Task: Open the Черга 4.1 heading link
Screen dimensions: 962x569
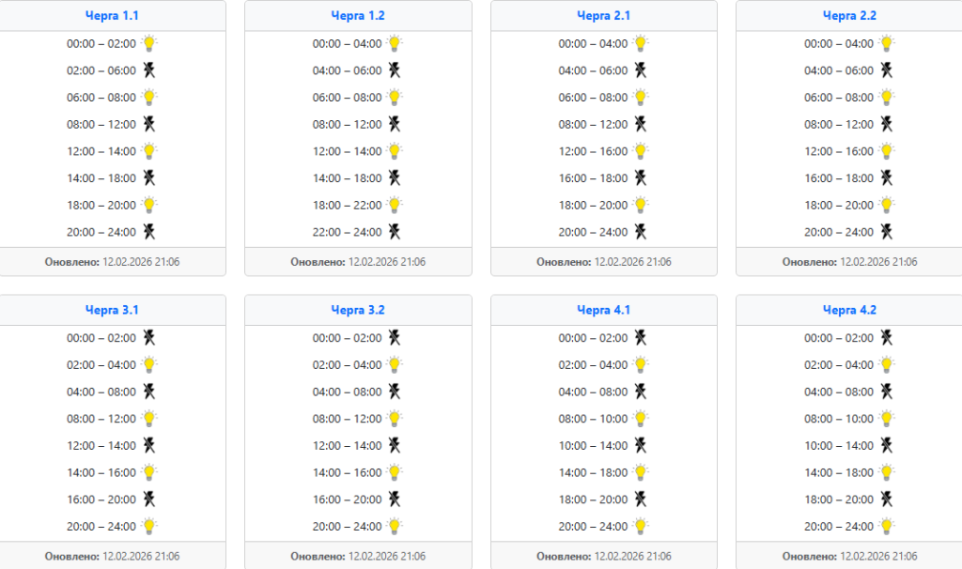Action: point(604,310)
